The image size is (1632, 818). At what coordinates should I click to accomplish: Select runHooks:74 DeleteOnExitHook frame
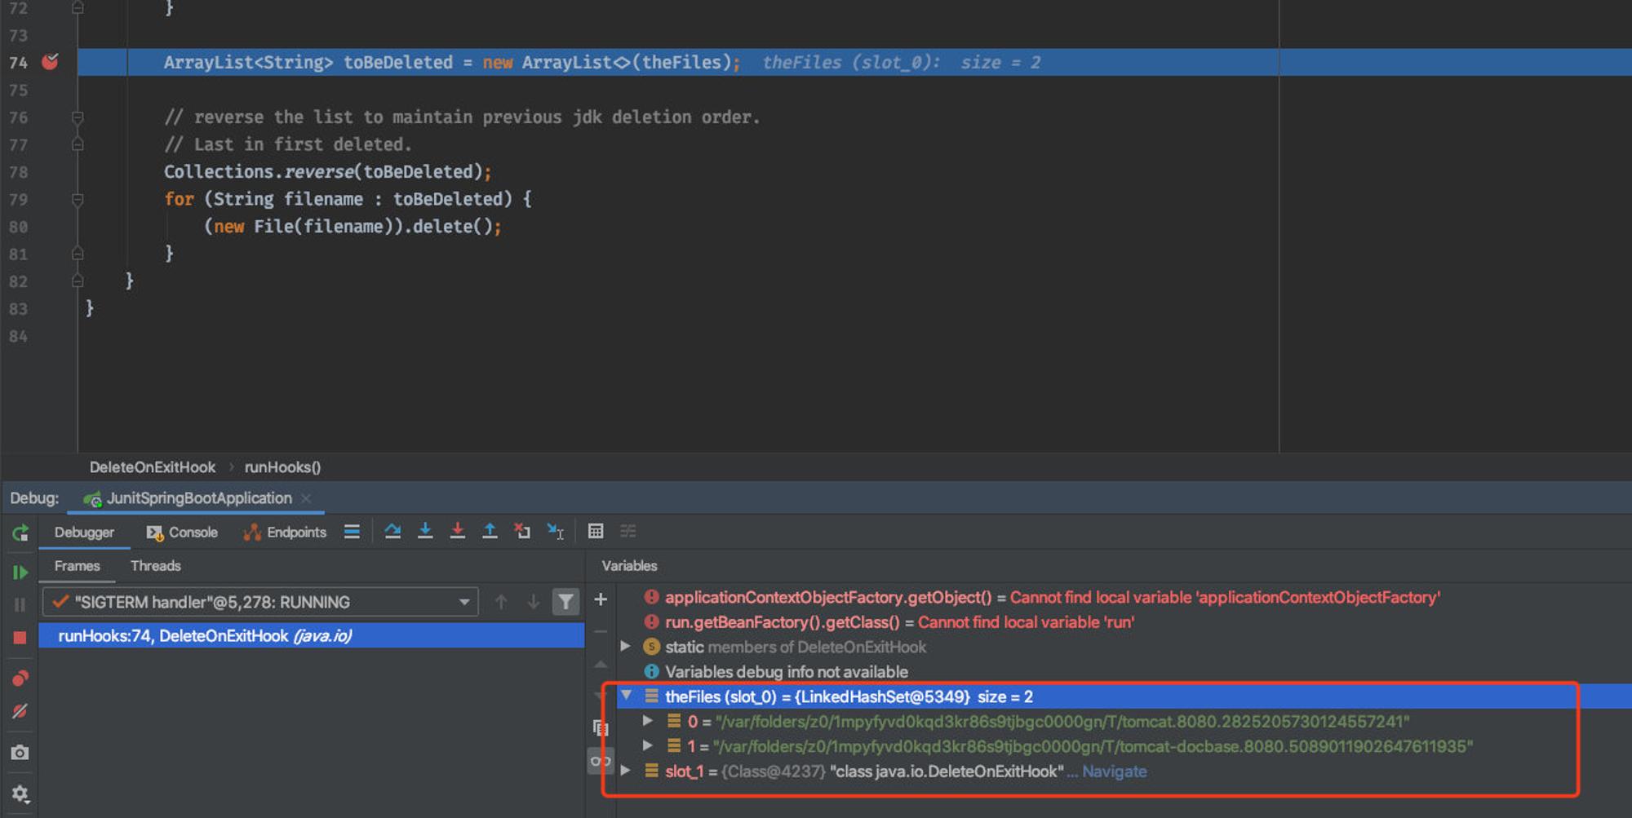click(x=312, y=636)
